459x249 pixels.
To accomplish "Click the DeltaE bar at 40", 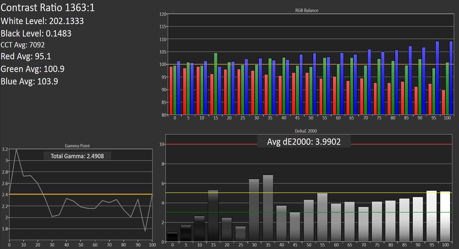I will pos(281,223).
